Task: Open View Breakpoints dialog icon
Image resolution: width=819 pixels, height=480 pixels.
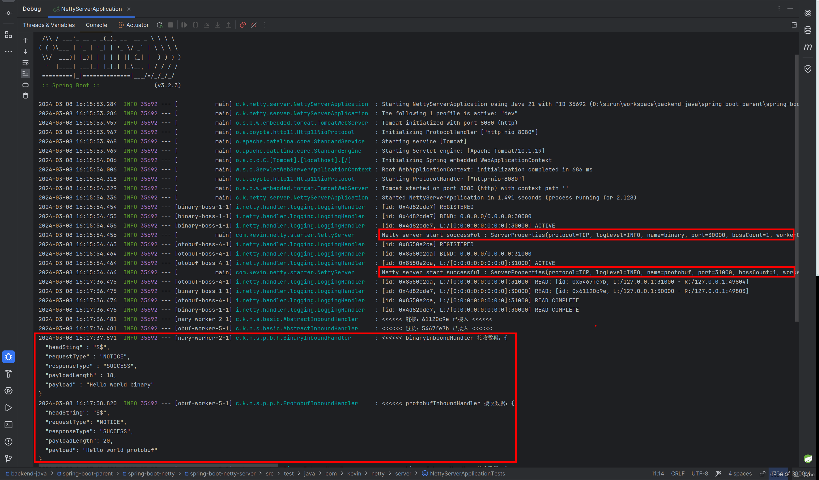Action: click(243, 25)
